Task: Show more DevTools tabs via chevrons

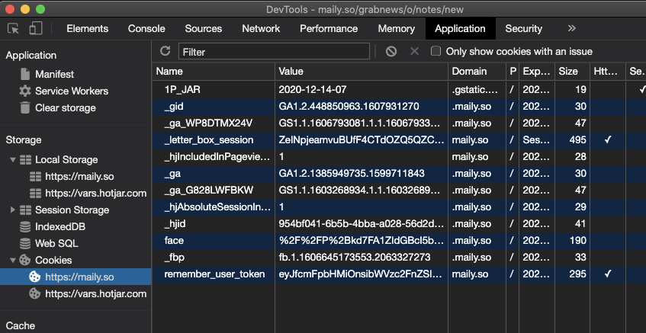Action: (571, 28)
